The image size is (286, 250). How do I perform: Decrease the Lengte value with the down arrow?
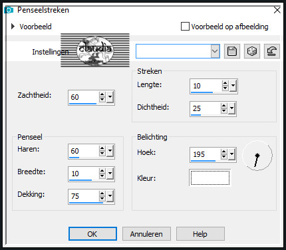(x=225, y=88)
